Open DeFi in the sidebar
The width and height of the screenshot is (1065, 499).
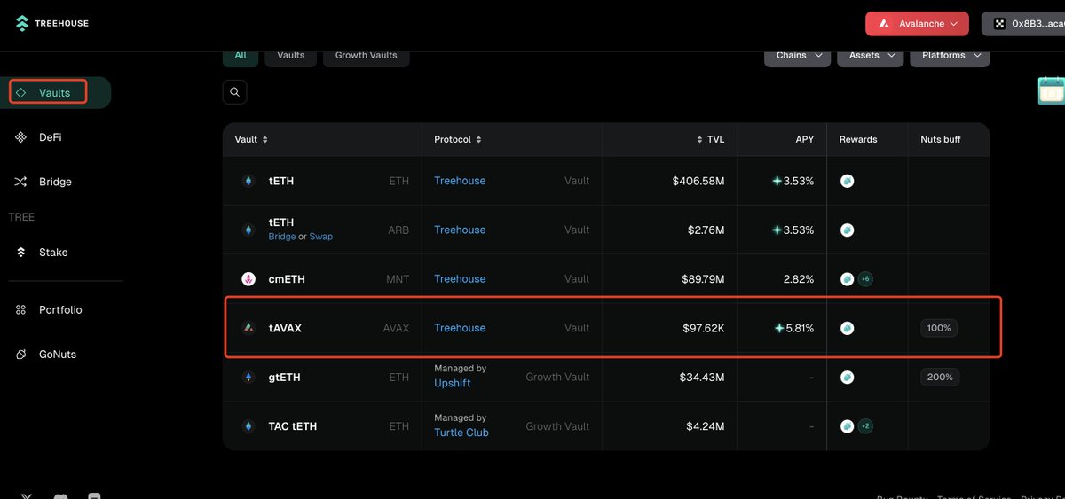[x=50, y=137]
